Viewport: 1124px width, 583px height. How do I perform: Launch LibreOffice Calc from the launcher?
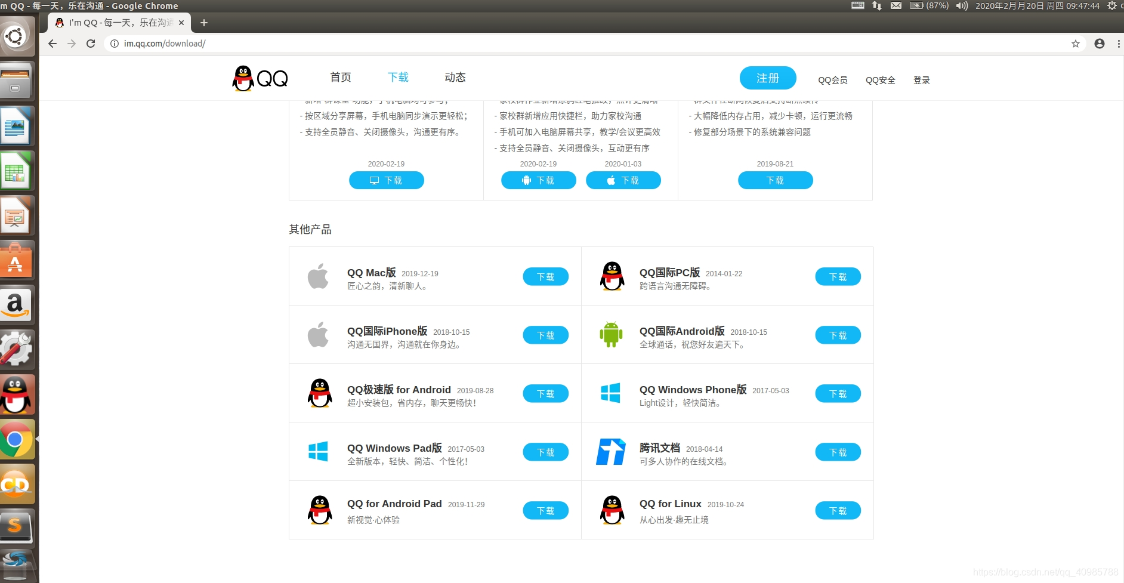point(16,171)
